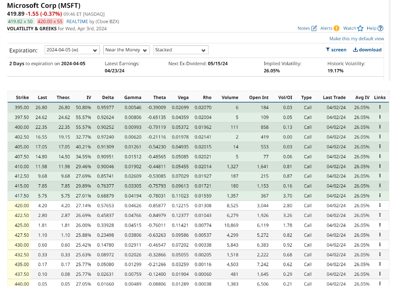Sort table by Delta column header
This screenshot has height=297, width=397.
coord(108,97)
